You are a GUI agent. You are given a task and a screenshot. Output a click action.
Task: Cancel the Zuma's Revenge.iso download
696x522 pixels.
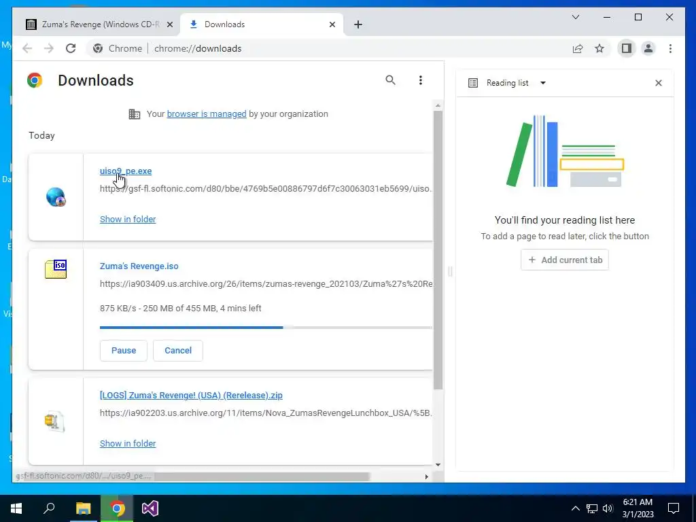(x=178, y=351)
